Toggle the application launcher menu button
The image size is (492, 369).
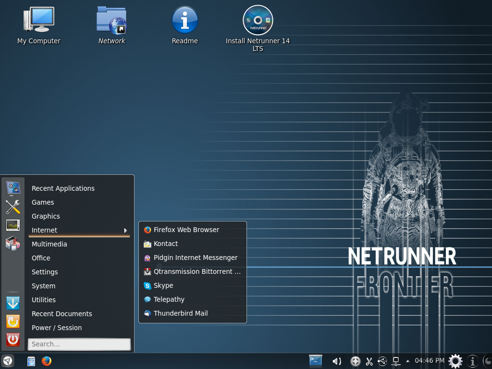[x=8, y=361]
